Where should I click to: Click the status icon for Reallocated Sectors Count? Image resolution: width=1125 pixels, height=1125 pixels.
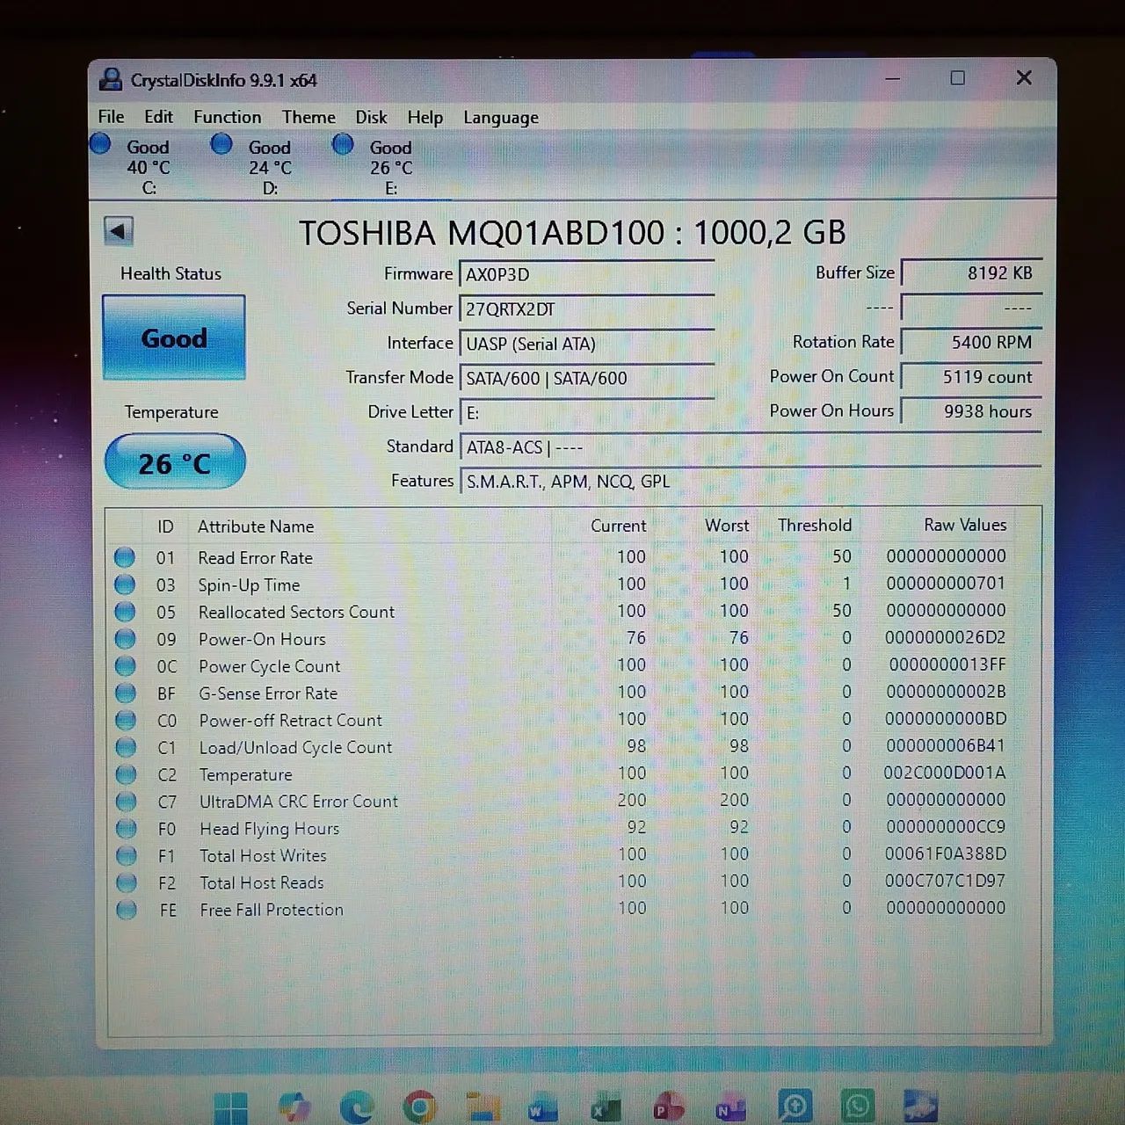pyautogui.click(x=125, y=612)
